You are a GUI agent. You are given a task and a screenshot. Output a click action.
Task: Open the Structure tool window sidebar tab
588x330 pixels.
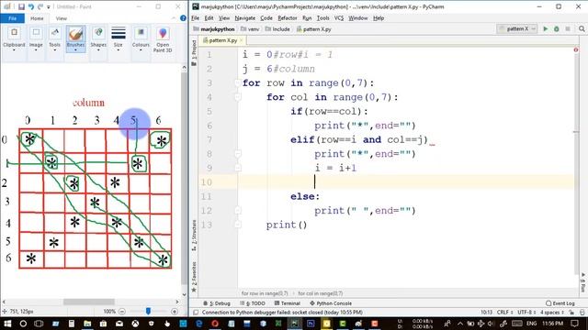[x=194, y=235]
